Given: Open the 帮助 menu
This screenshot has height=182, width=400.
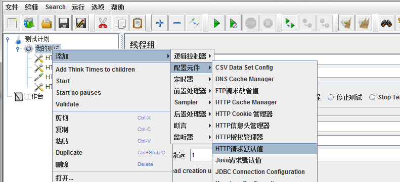Looking at the screenshot, I should (117, 7).
